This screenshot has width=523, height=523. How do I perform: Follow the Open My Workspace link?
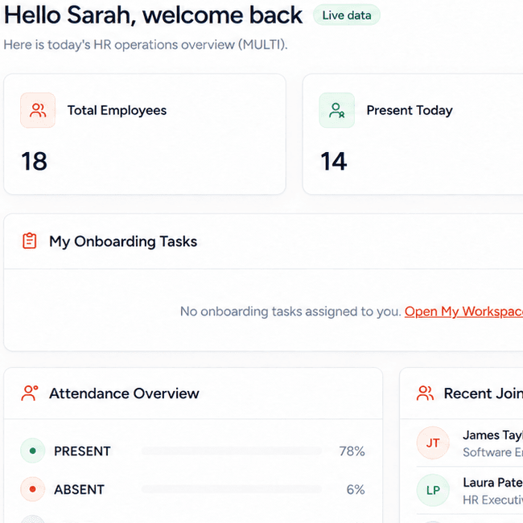tap(463, 311)
